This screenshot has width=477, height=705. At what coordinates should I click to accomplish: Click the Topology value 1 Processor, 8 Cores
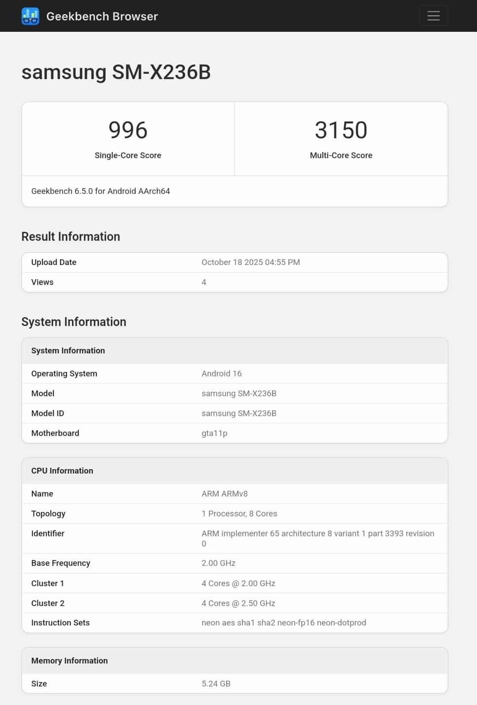[239, 514]
